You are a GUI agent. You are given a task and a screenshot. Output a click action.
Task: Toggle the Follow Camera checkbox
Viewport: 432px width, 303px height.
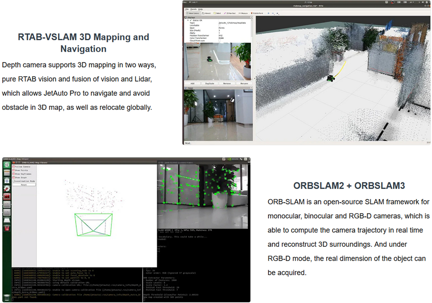[14, 166]
